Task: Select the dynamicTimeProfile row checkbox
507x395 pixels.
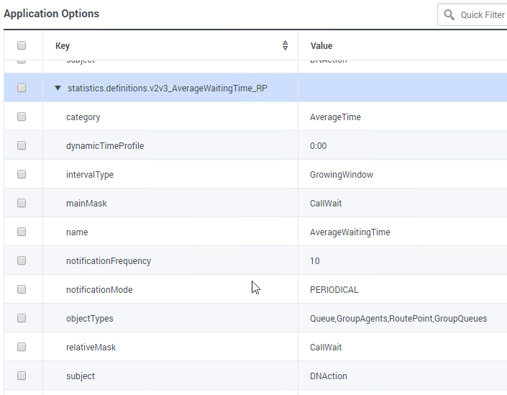Action: click(x=22, y=145)
